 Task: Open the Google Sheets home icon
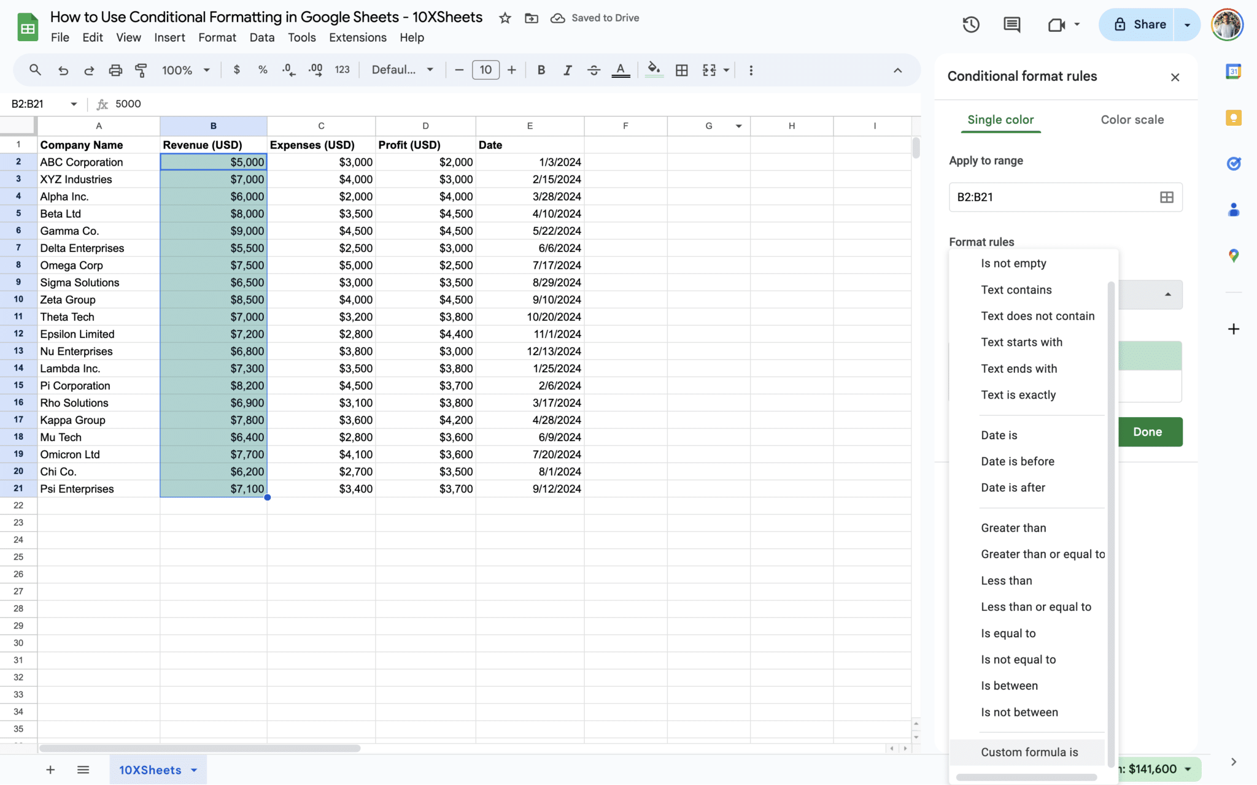click(28, 28)
